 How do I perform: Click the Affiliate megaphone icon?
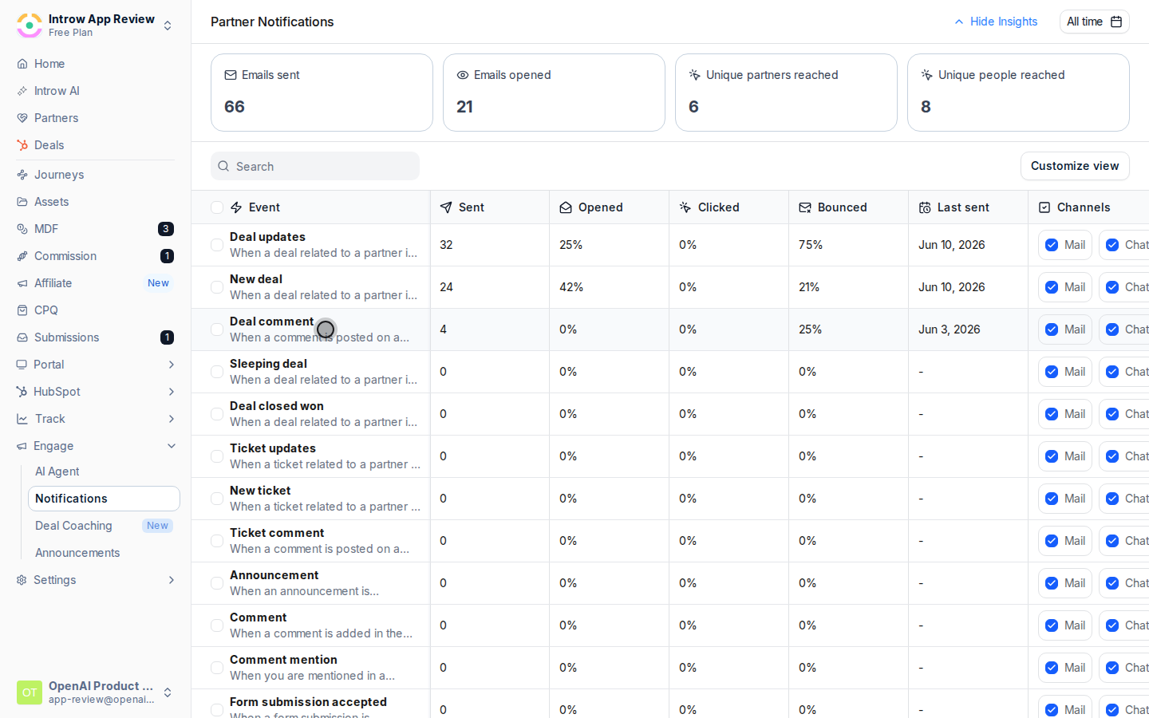[x=22, y=283]
